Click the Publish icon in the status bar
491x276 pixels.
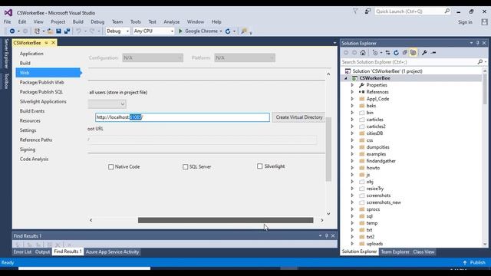pos(465,262)
